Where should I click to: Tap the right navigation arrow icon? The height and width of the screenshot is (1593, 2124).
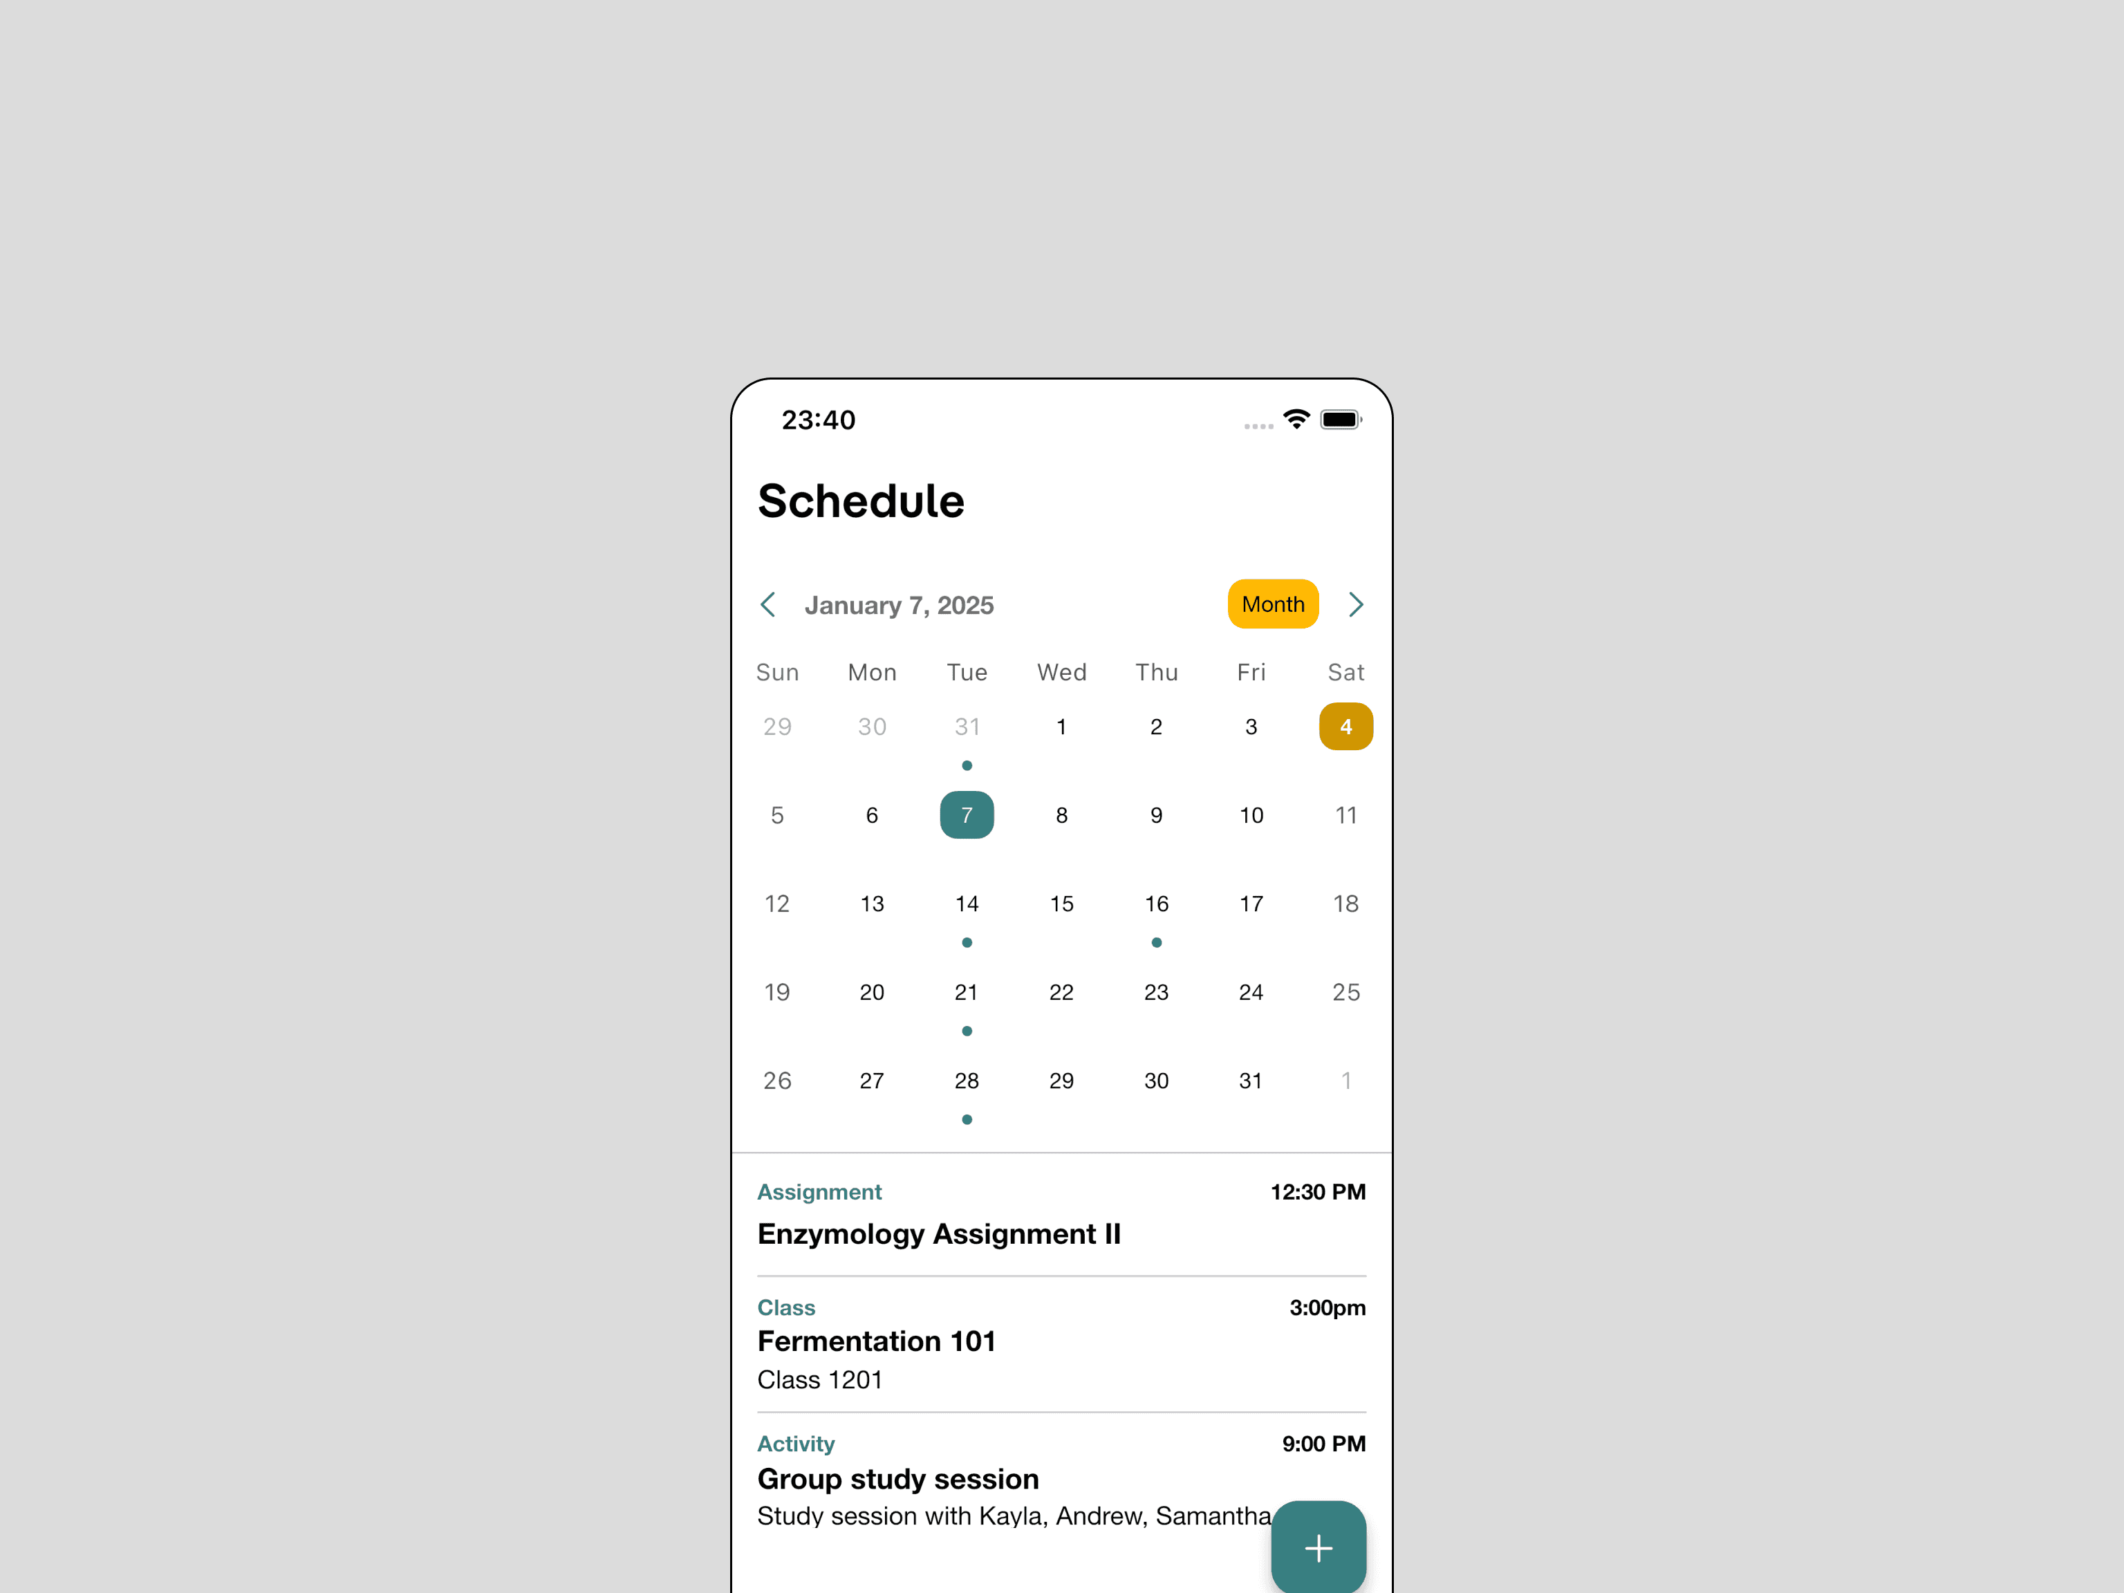(1358, 604)
